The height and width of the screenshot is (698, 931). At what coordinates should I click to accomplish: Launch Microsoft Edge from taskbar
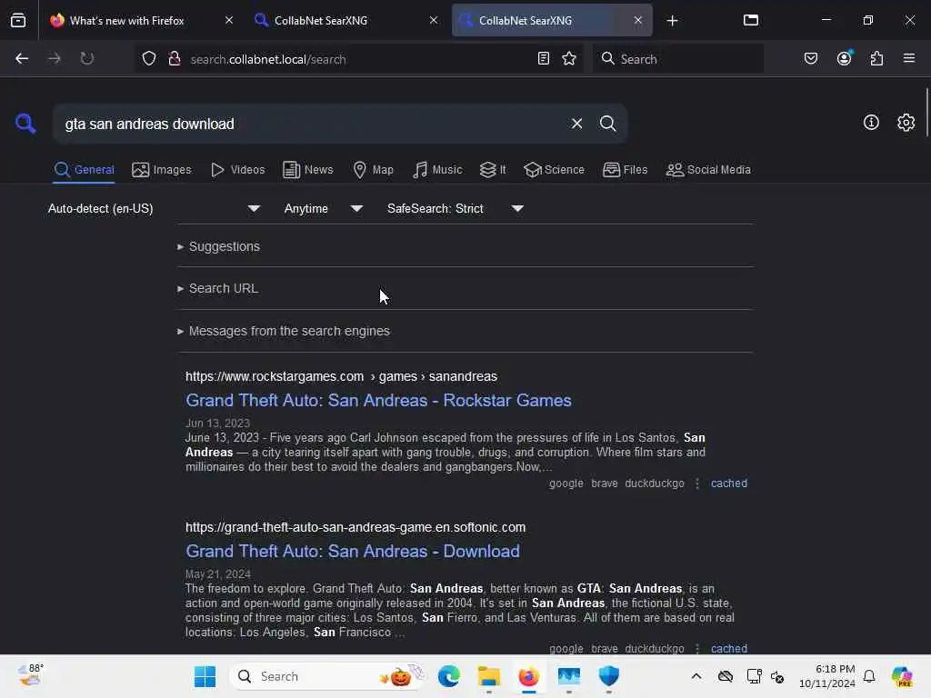tap(449, 676)
